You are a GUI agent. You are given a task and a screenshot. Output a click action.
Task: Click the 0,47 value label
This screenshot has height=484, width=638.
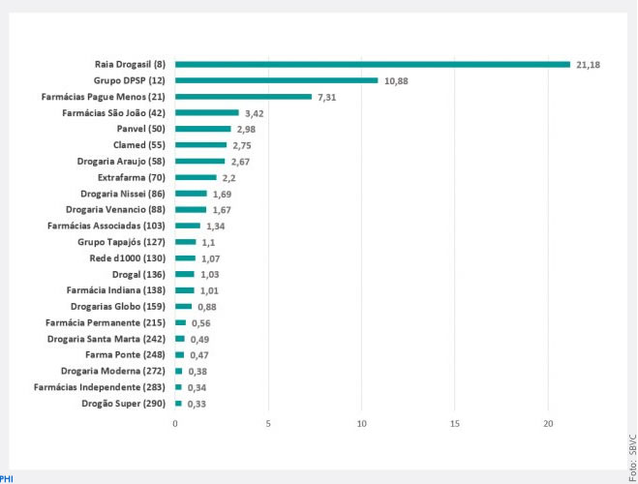point(199,355)
